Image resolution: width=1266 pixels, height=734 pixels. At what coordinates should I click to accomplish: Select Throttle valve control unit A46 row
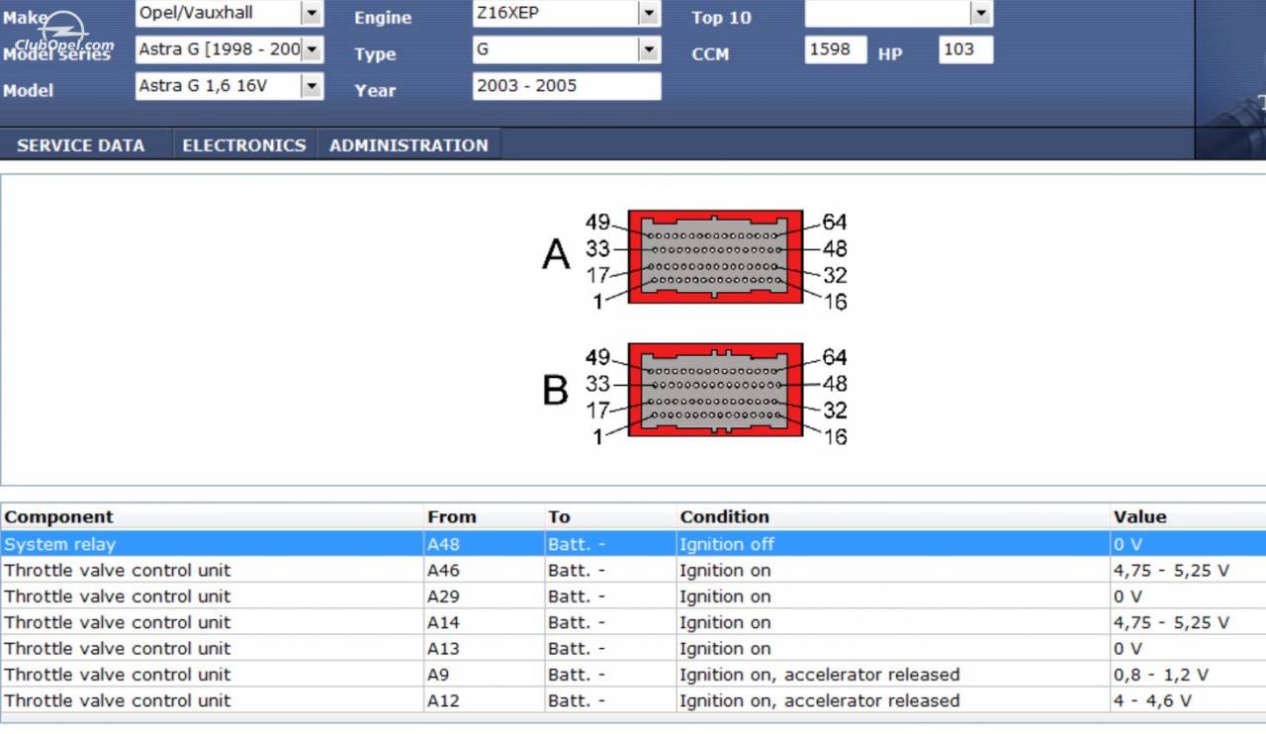[x=633, y=570]
